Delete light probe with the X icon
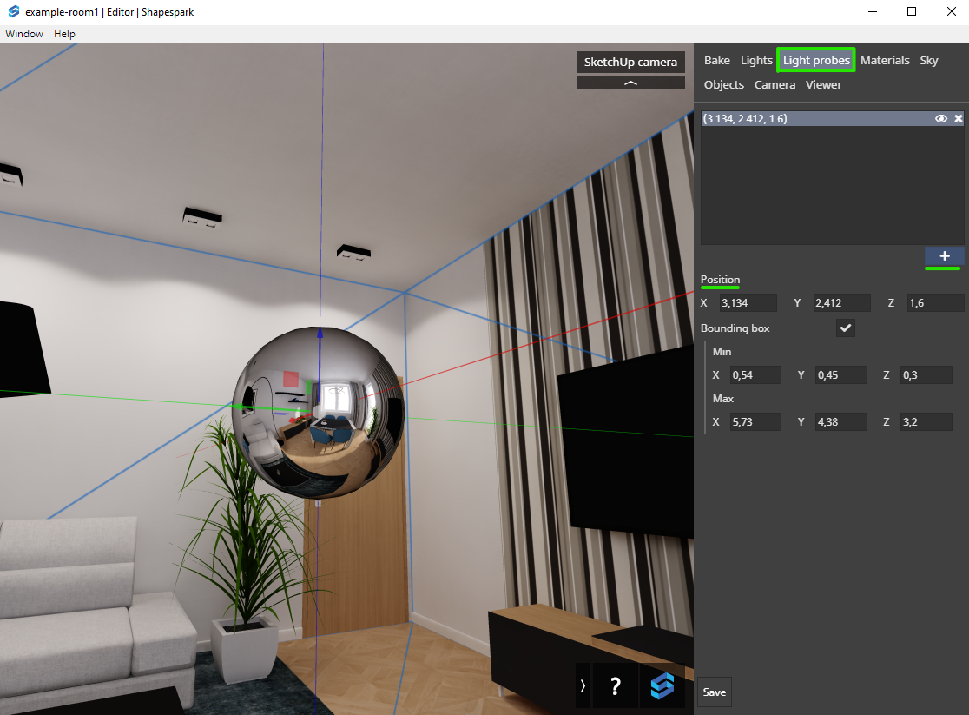The width and height of the screenshot is (969, 715). coord(959,119)
